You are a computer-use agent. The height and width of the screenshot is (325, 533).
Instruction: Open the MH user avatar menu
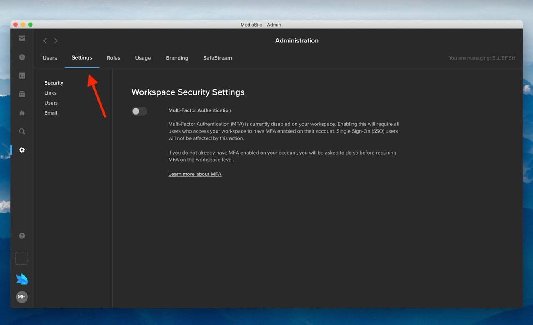coord(22,297)
